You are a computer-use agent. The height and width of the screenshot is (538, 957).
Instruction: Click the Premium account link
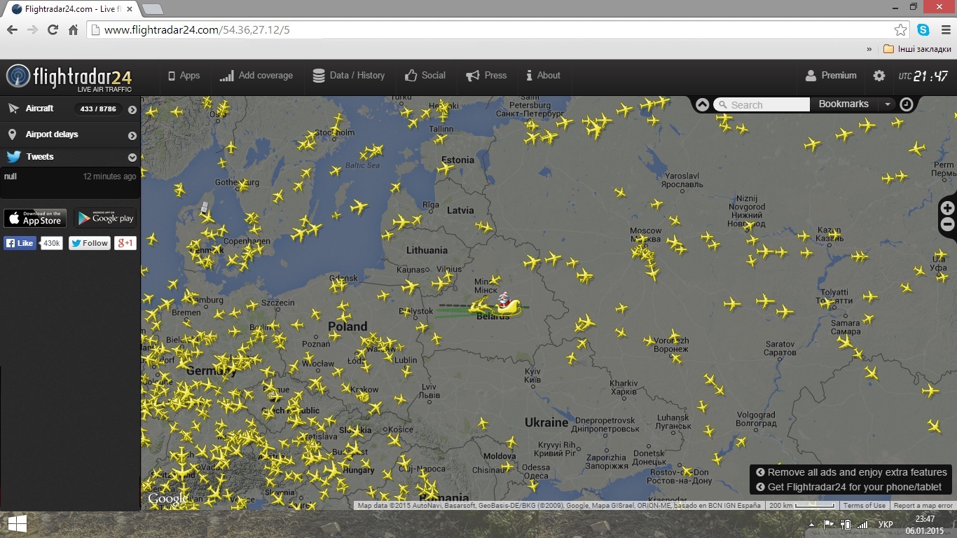click(x=831, y=76)
